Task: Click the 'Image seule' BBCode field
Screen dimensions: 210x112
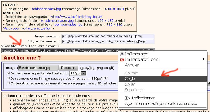Action: click(x=108, y=36)
